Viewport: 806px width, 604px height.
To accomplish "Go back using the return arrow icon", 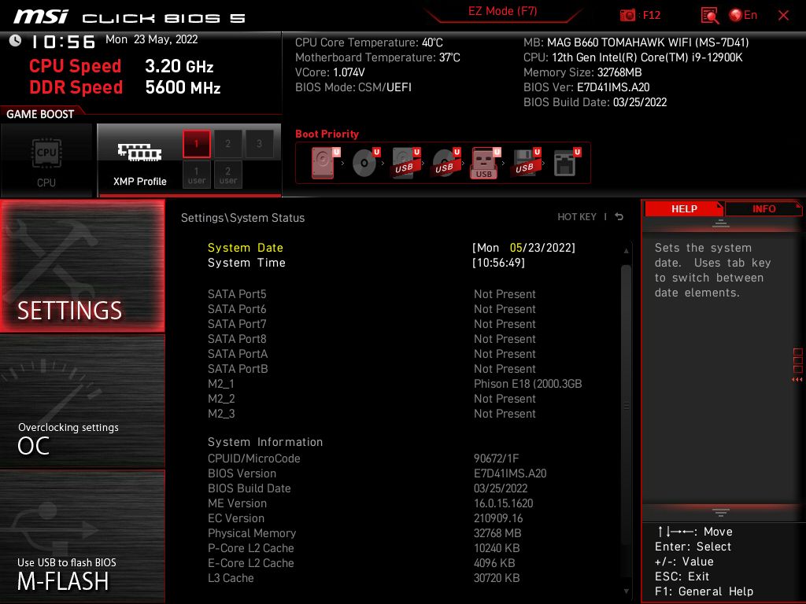I will [619, 217].
